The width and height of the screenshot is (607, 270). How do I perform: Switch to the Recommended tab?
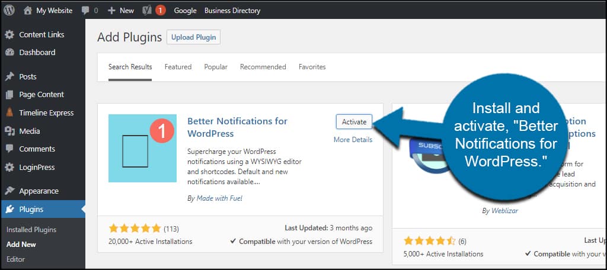263,67
